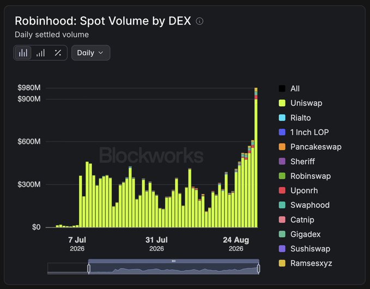Click the Daily settled volume subtitle
Image resolution: width=370 pixels, height=289 pixels.
pos(52,35)
